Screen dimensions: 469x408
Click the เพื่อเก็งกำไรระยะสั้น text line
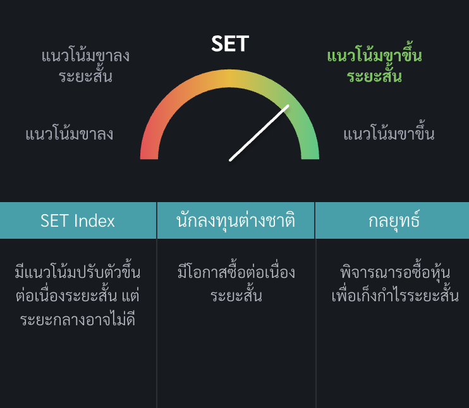pyautogui.click(x=395, y=294)
